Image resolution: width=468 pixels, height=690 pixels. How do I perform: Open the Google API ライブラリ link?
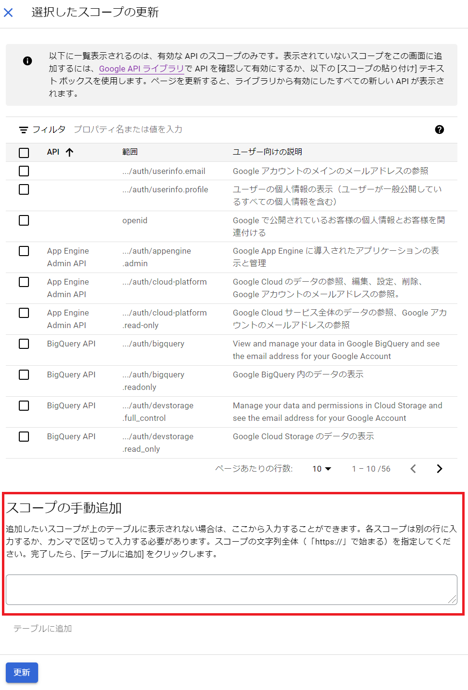[x=141, y=69]
